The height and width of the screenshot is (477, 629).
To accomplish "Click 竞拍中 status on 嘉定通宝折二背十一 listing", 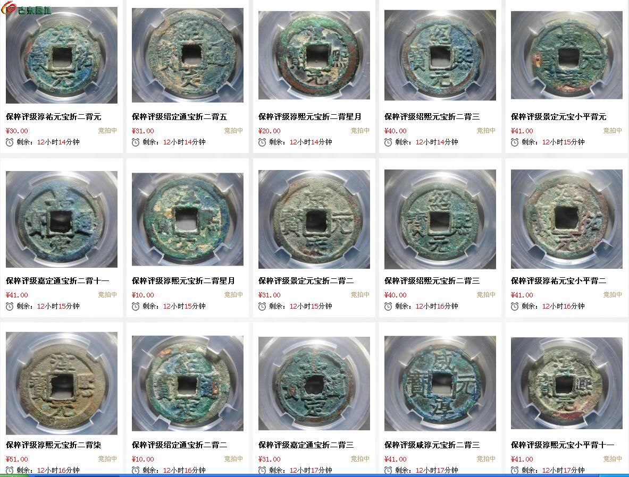I will (x=107, y=295).
